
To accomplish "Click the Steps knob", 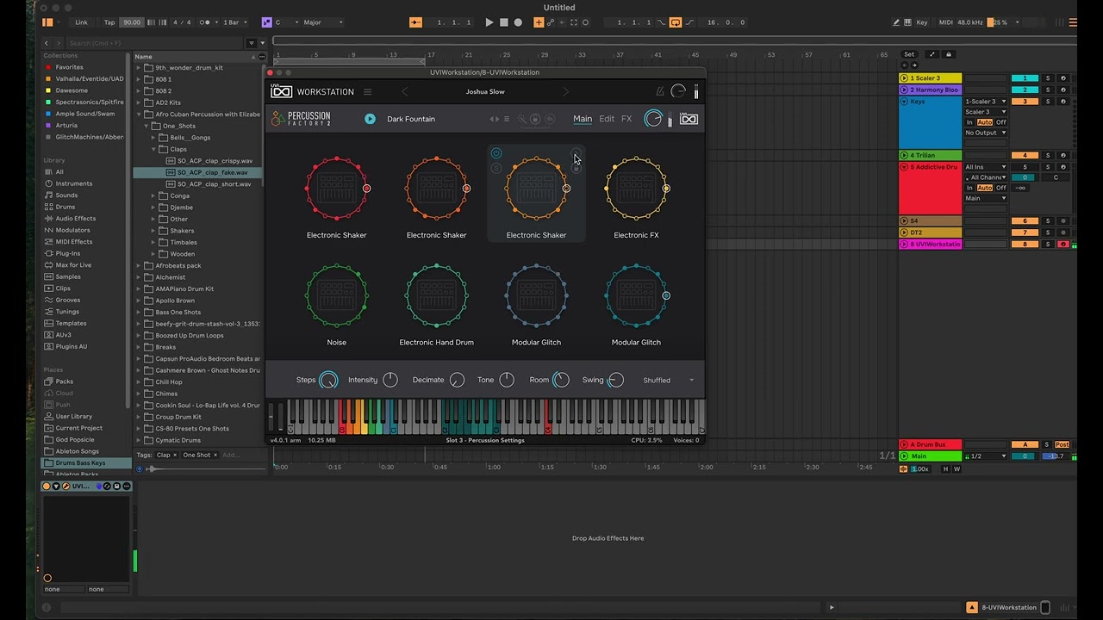I will (328, 380).
